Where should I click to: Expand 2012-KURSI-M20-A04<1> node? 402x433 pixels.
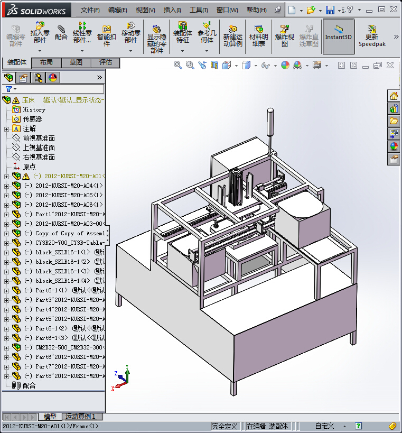[7, 186]
